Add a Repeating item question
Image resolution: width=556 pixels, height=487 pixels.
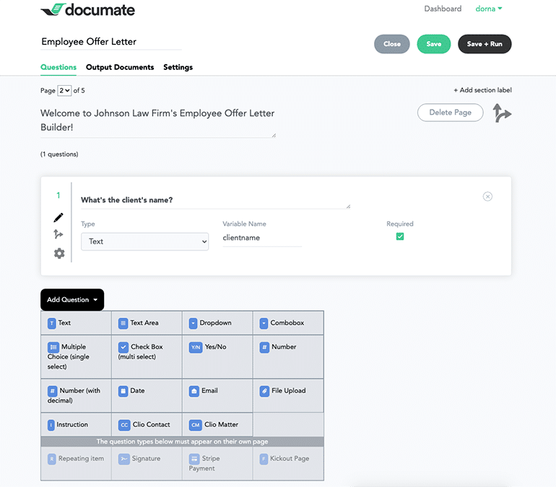click(77, 463)
